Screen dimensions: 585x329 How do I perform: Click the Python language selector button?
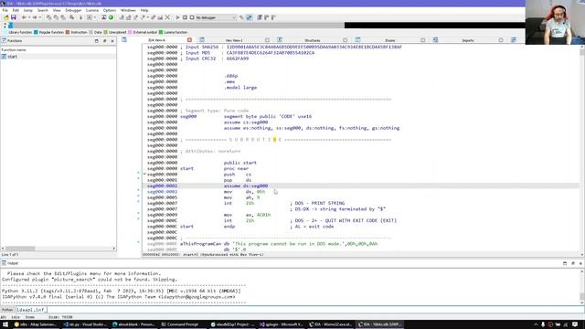tap(7, 310)
